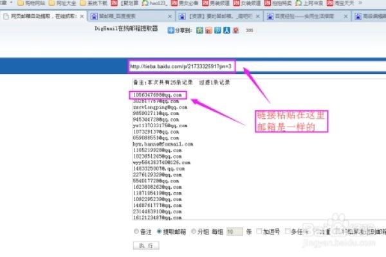Share via the teal share icon
Viewport: 386px width, 257px height.
click(217, 30)
